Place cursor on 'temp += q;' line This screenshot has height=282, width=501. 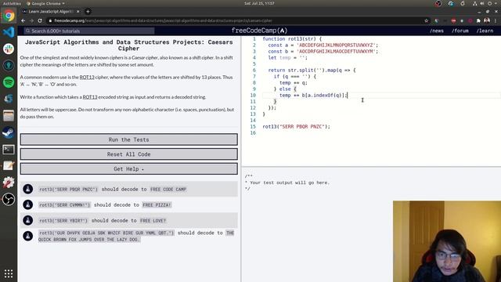click(294, 82)
